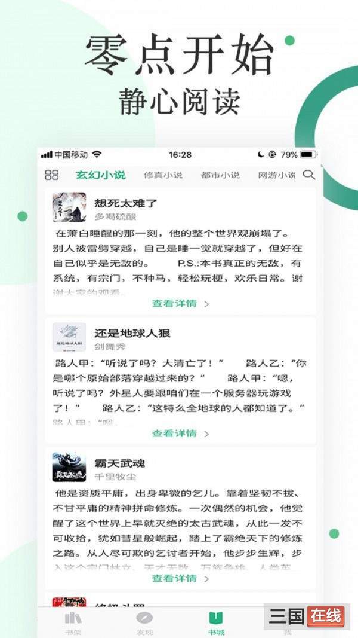Tap the search magnifier icon
This screenshot has width=358, height=638.
click(309, 175)
